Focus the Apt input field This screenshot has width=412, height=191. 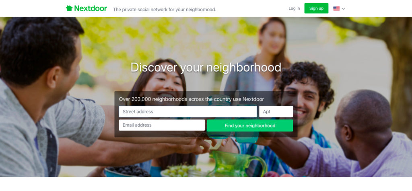276,111
